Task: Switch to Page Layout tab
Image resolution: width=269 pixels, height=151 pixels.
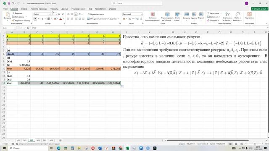Action: coord(39,9)
